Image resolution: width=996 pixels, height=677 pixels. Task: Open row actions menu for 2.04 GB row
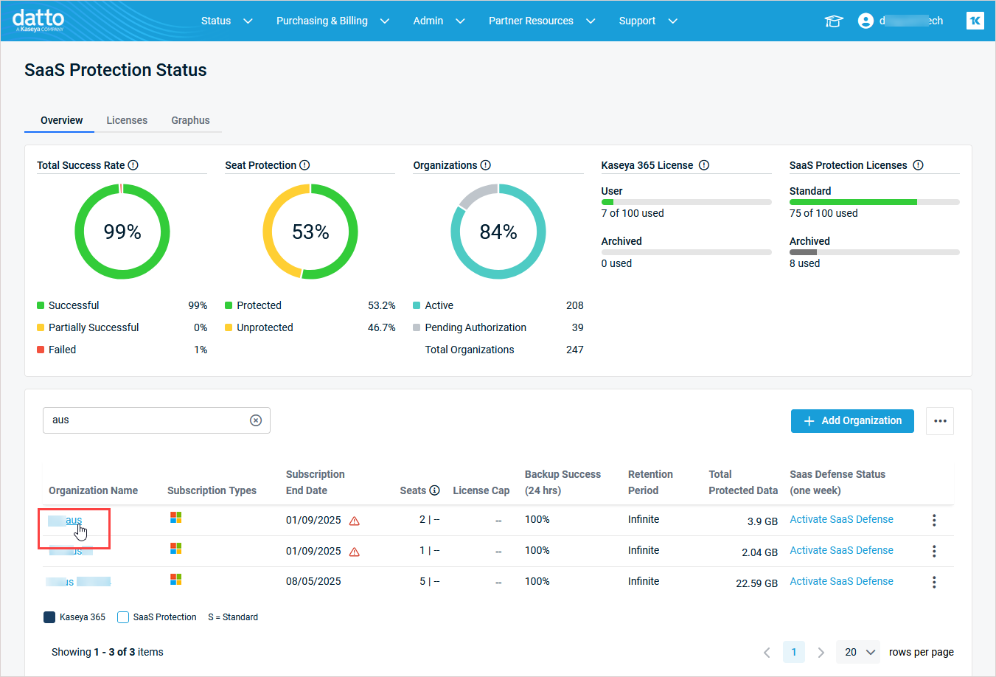934,552
